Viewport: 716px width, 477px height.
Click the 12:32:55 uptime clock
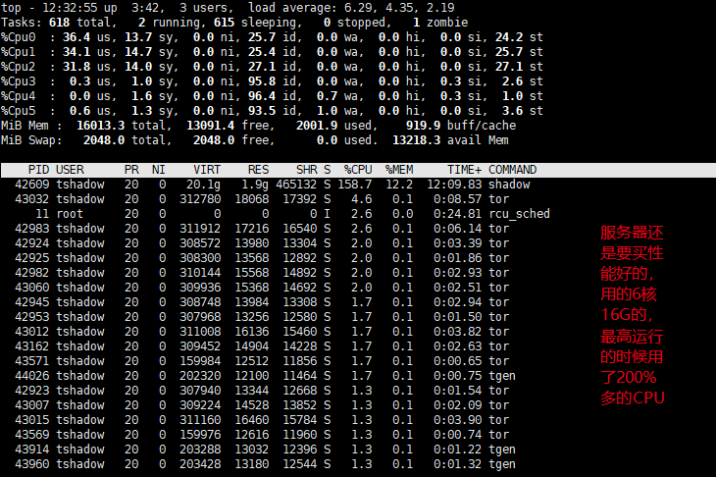(x=70, y=8)
